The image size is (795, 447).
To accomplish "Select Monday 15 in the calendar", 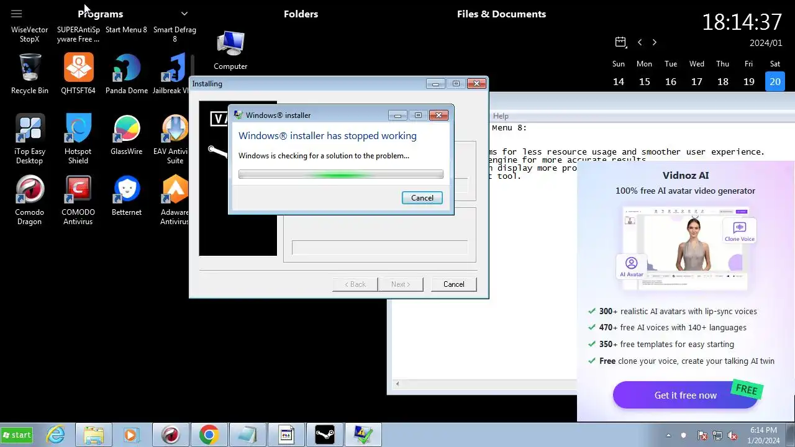I will (x=645, y=81).
